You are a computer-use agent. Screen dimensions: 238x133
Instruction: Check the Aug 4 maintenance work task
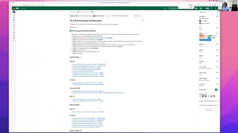click(72, 40)
